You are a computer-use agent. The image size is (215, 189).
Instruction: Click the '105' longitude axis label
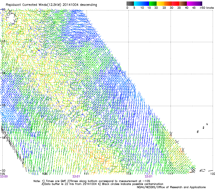coord(2,174)
